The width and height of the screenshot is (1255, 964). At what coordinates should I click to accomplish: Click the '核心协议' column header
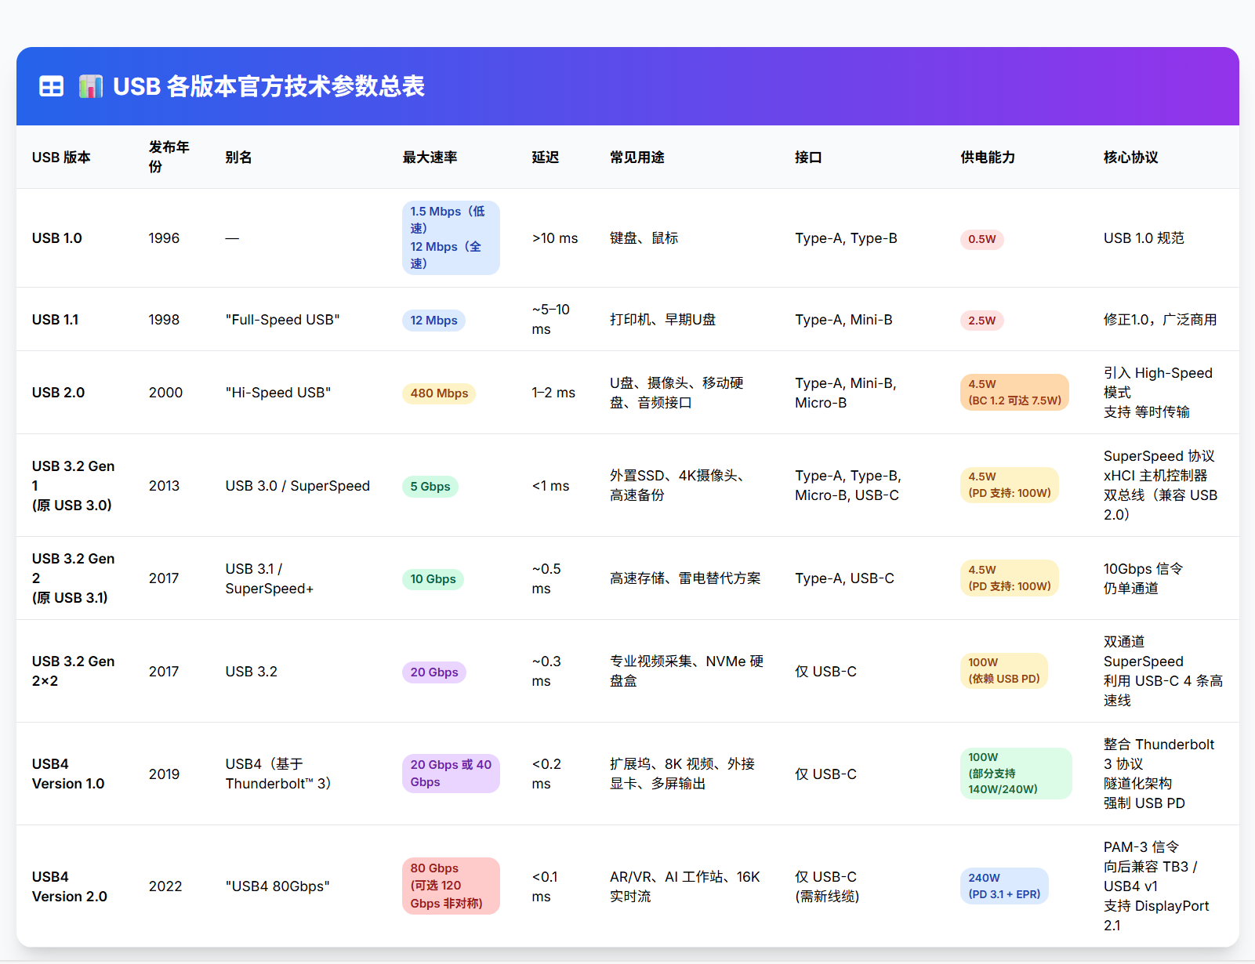pos(1130,158)
